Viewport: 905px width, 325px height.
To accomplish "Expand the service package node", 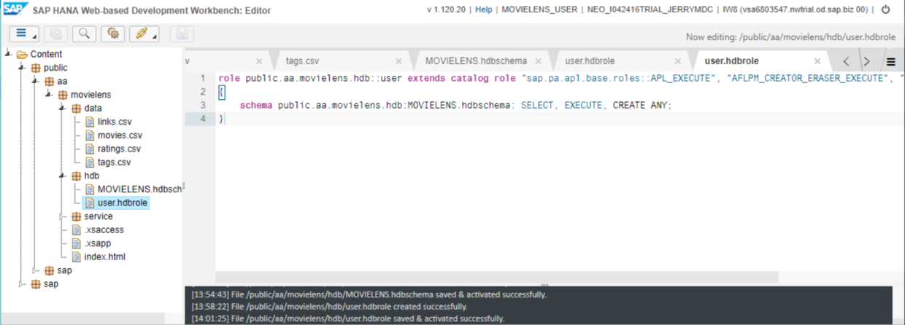I will [x=63, y=216].
